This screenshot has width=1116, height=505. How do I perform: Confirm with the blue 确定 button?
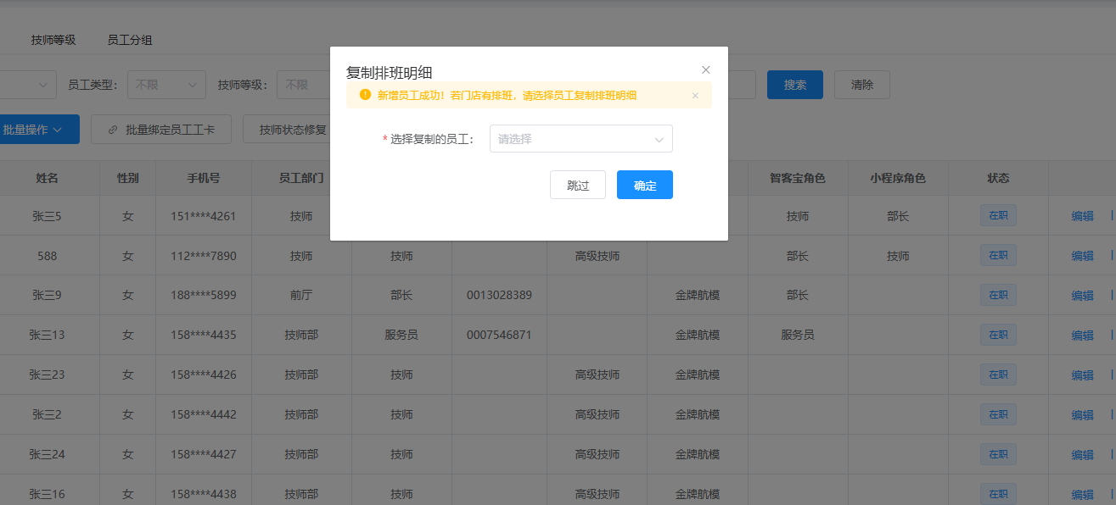645,185
